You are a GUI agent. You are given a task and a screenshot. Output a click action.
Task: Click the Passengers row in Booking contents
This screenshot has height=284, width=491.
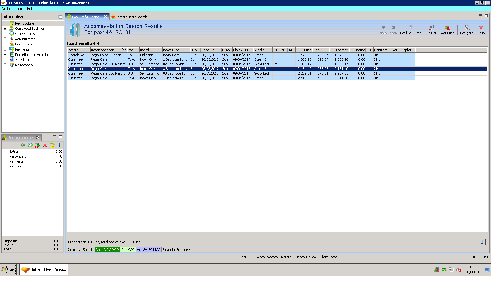click(x=33, y=156)
